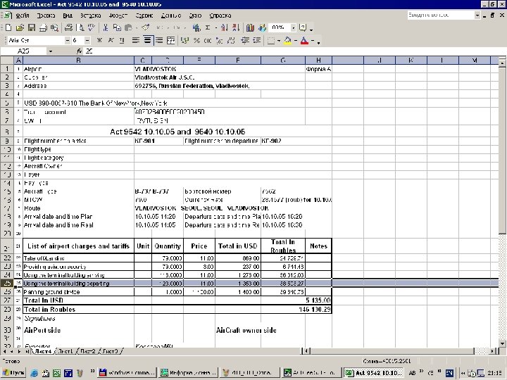This screenshot has height=380, width=507.
Task: Switch to the Лист2 sheet tab
Action: point(88,351)
